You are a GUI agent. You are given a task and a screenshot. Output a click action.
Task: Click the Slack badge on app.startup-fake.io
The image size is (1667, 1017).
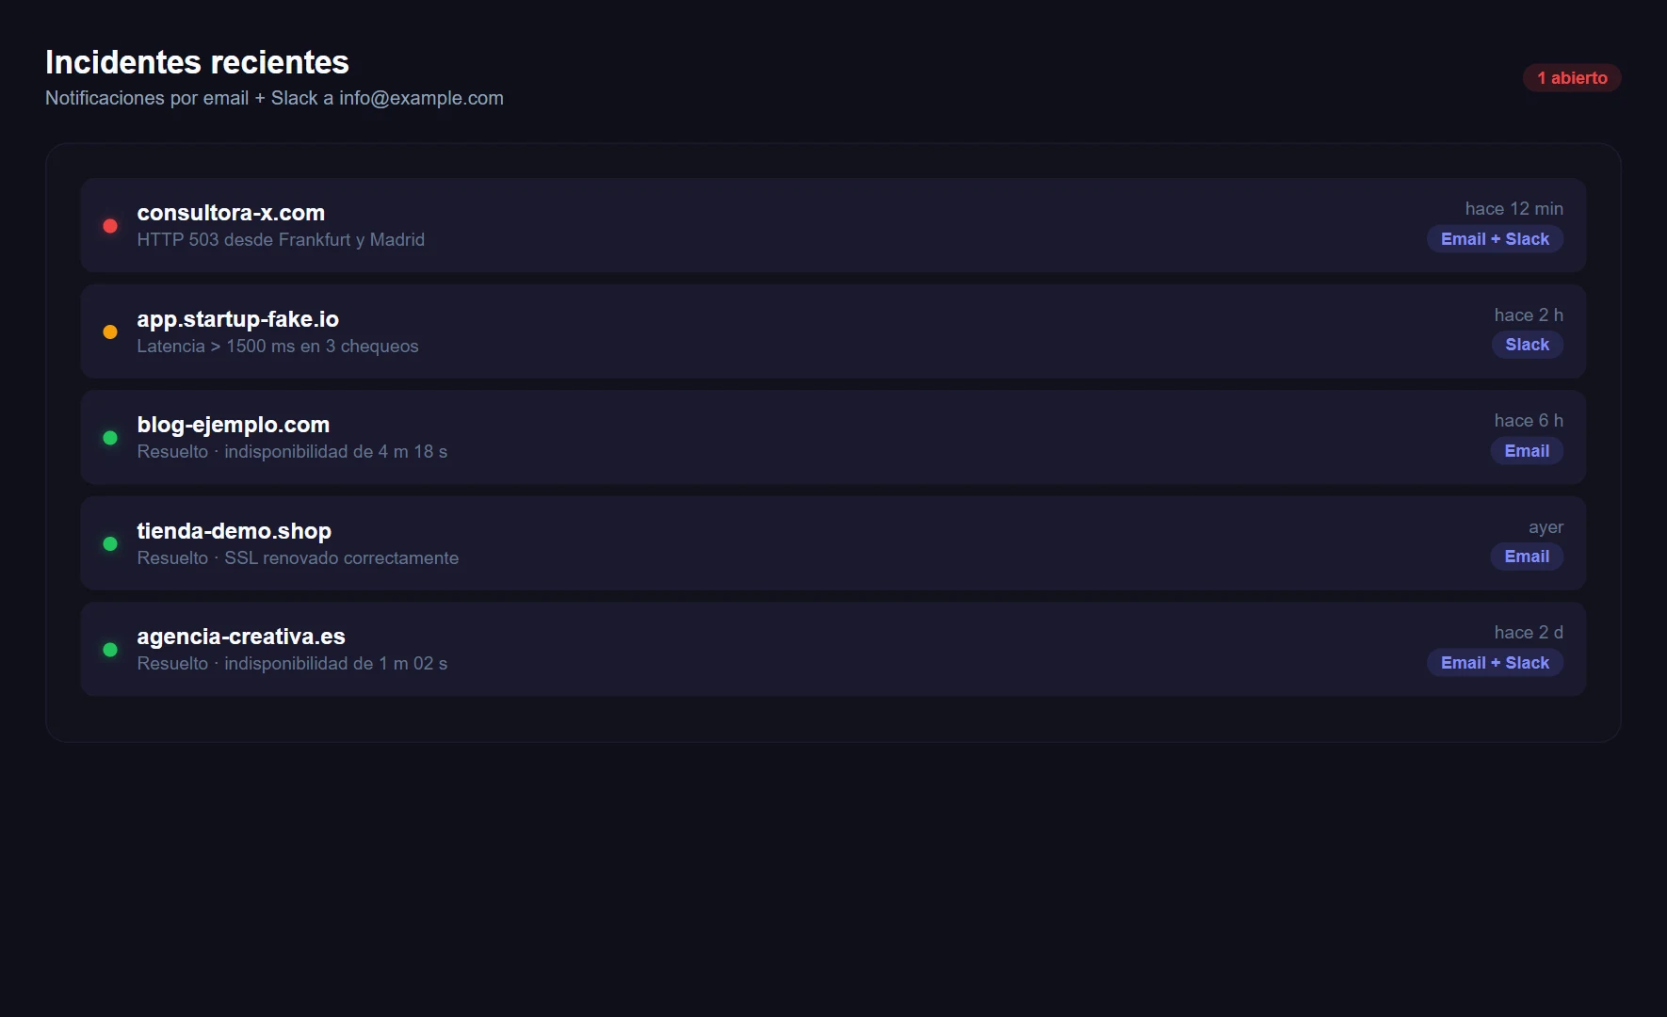click(1527, 345)
